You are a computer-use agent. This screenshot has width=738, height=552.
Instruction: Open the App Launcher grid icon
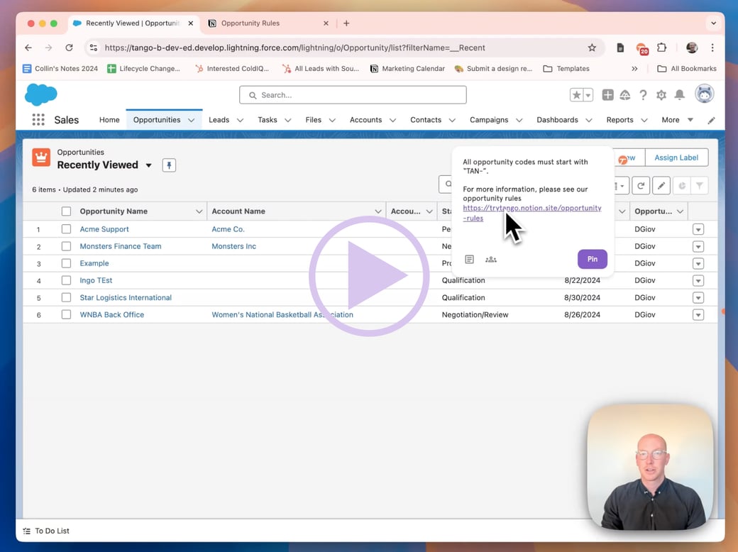click(38, 120)
